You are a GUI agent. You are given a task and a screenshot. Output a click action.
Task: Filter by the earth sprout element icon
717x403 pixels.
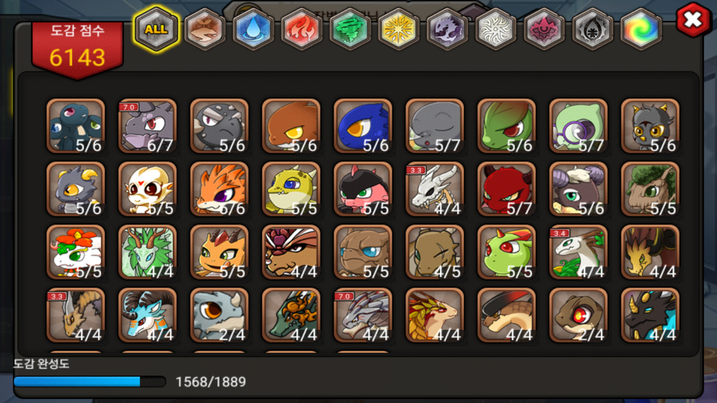(x=205, y=29)
